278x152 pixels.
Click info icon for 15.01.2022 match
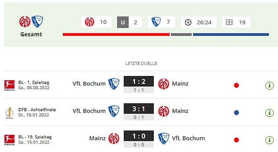tap(269, 140)
